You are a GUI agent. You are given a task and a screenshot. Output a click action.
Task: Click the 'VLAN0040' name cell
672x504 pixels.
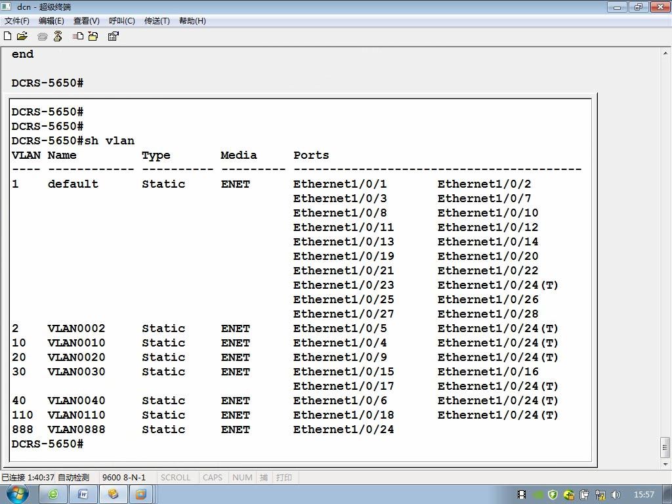point(76,401)
